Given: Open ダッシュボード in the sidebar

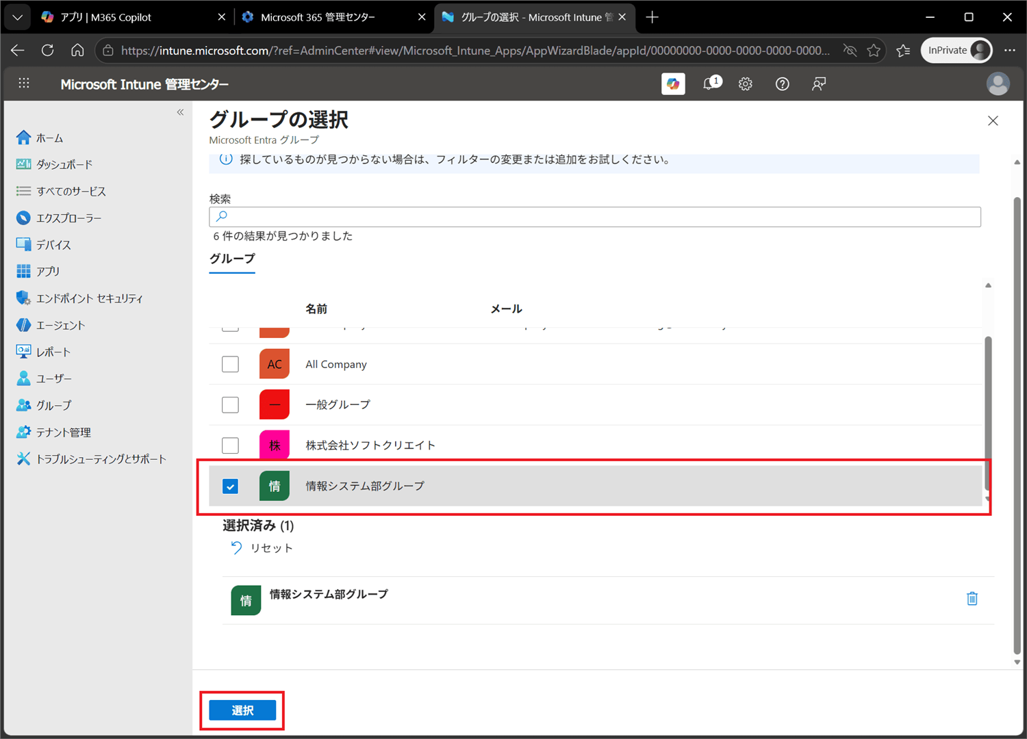Looking at the screenshot, I should [64, 164].
